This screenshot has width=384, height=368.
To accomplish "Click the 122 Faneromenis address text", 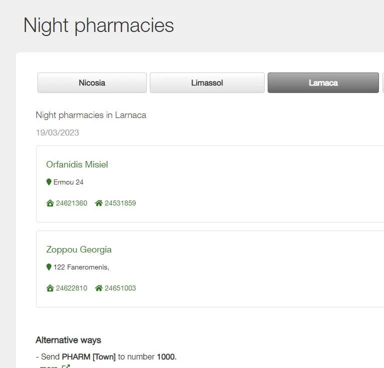I will click(x=81, y=267).
